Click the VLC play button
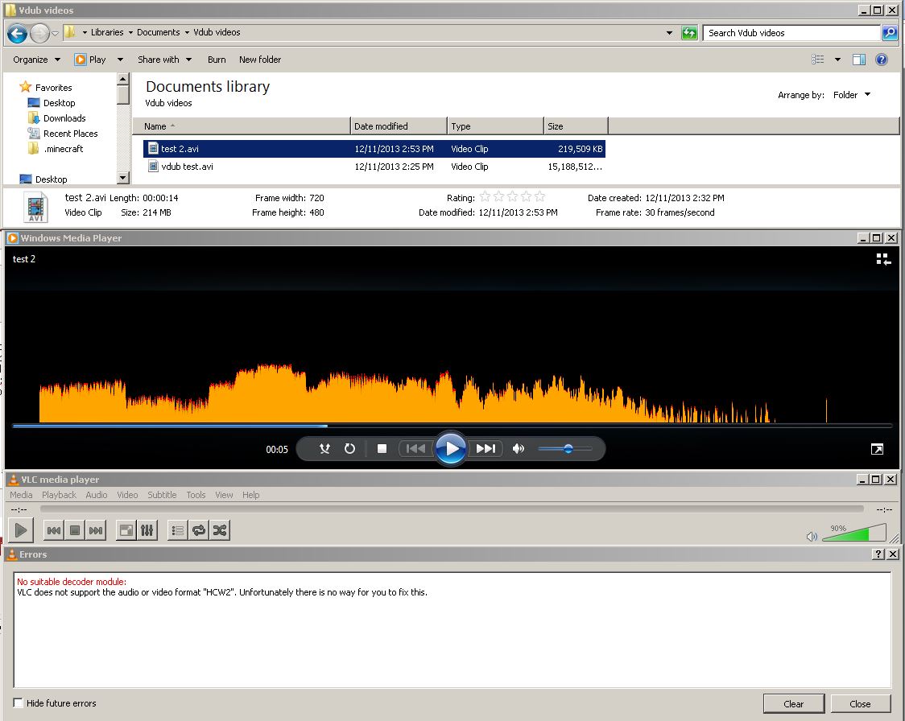Image resolution: width=905 pixels, height=721 pixels. pyautogui.click(x=21, y=530)
